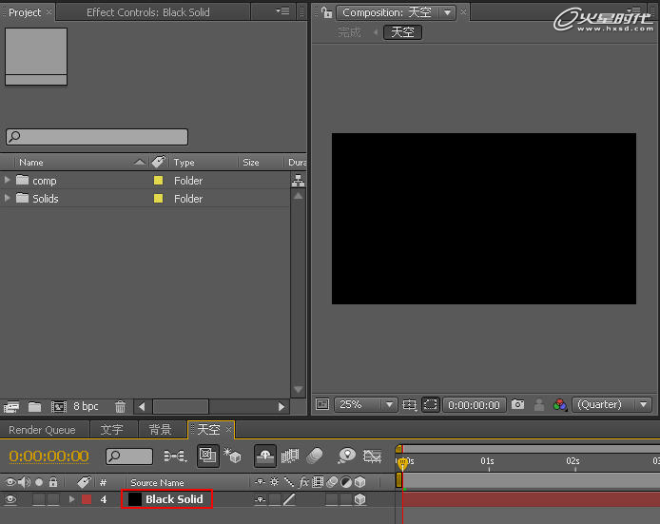Open the Project panel options menu
This screenshot has height=524, width=660.
click(x=282, y=11)
